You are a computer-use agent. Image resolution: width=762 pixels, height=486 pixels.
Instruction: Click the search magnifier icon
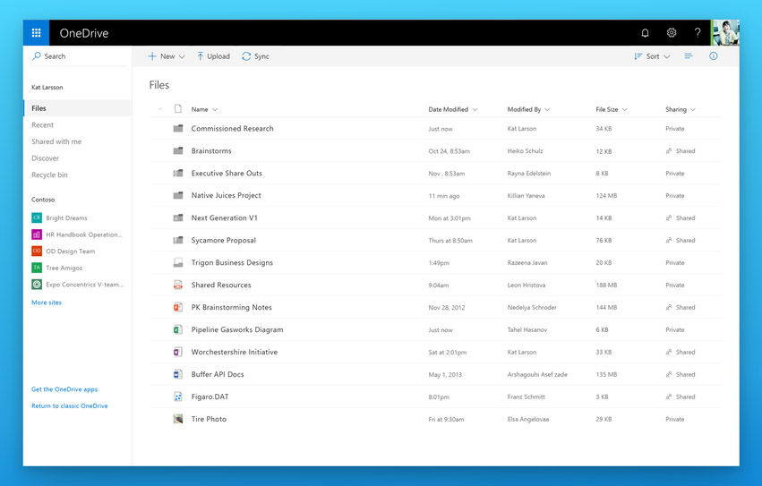(x=37, y=55)
